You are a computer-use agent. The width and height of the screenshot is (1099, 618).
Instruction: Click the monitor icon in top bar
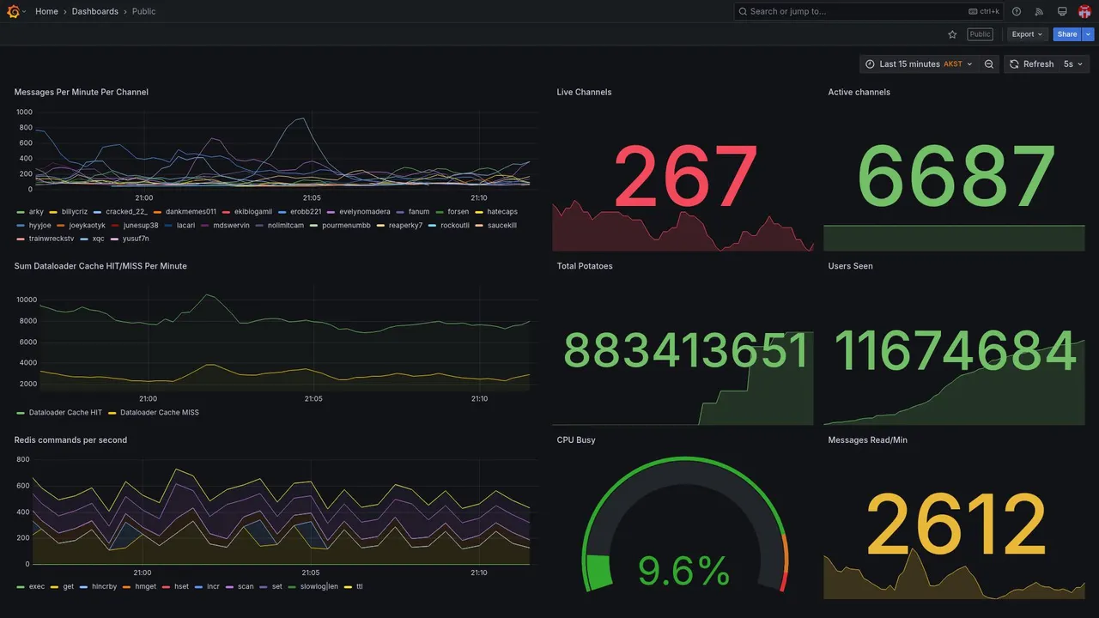[x=1062, y=11]
